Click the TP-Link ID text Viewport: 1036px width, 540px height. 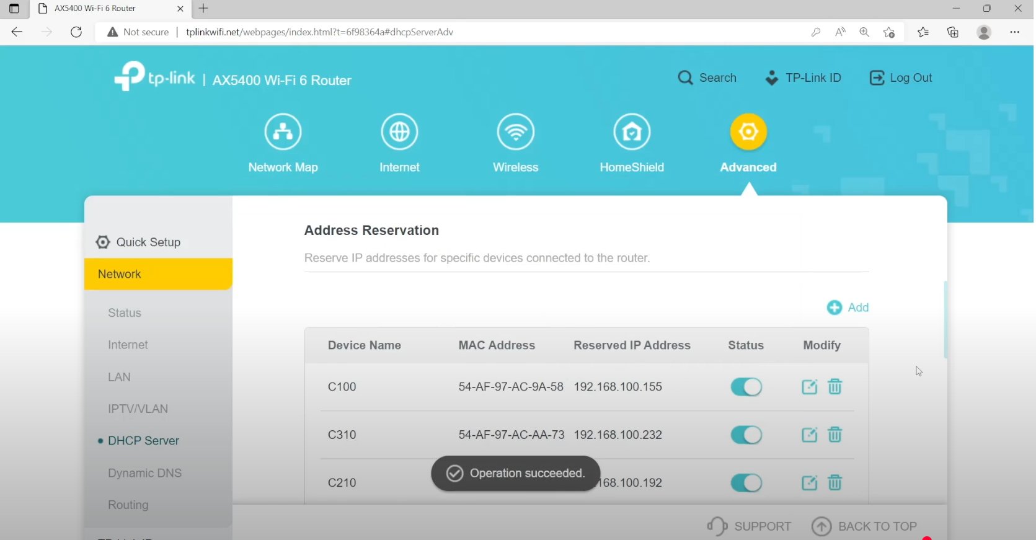pos(813,78)
